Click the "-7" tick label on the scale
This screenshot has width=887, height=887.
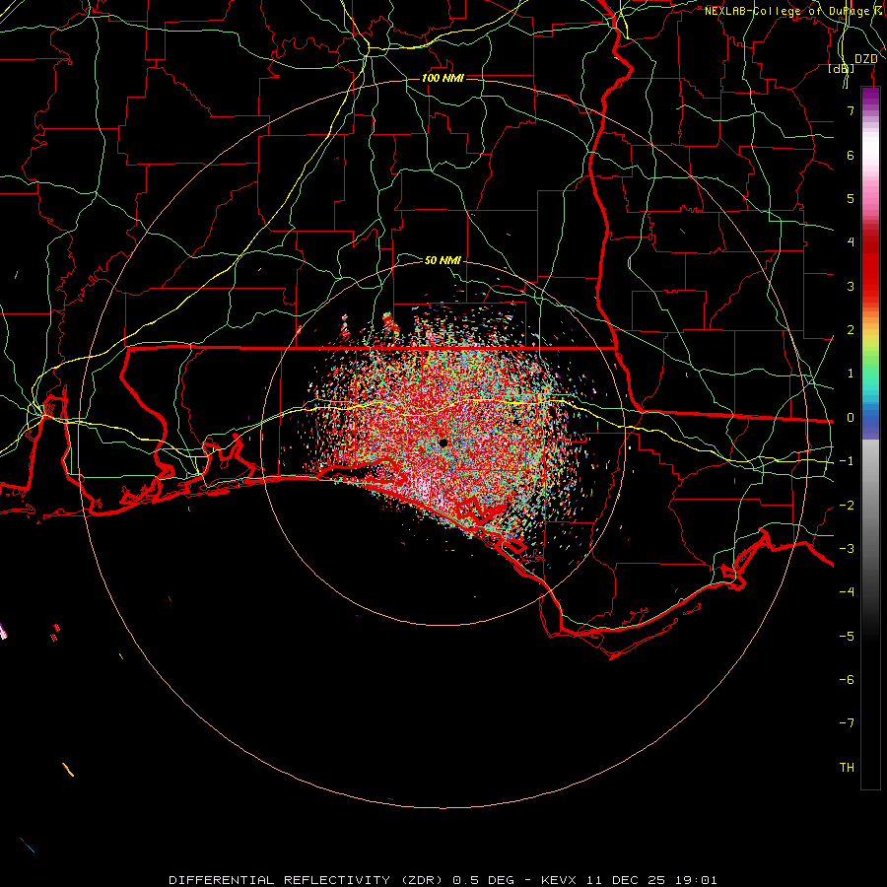(847, 723)
